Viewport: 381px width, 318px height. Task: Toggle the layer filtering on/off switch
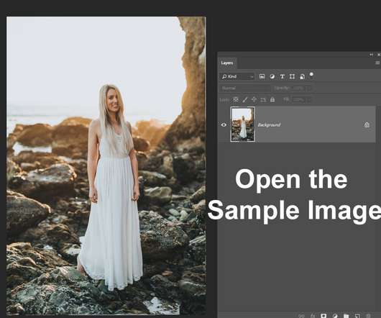click(311, 76)
